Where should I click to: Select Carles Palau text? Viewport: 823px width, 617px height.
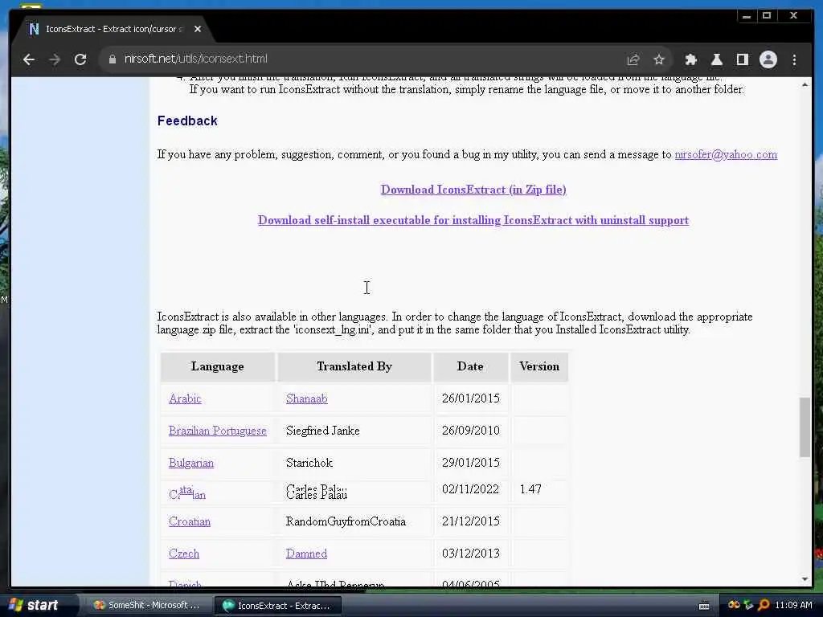coord(317,492)
